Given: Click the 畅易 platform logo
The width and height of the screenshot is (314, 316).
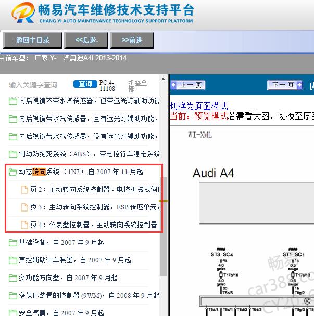Looking at the screenshot, I should [x=23, y=12].
